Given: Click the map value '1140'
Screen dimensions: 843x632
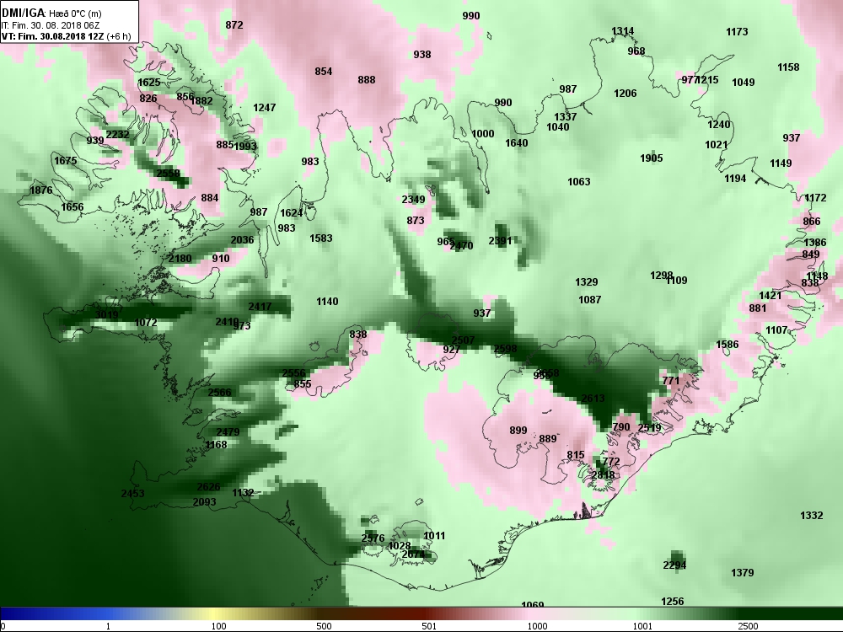Looking at the screenshot, I should coord(327,302).
